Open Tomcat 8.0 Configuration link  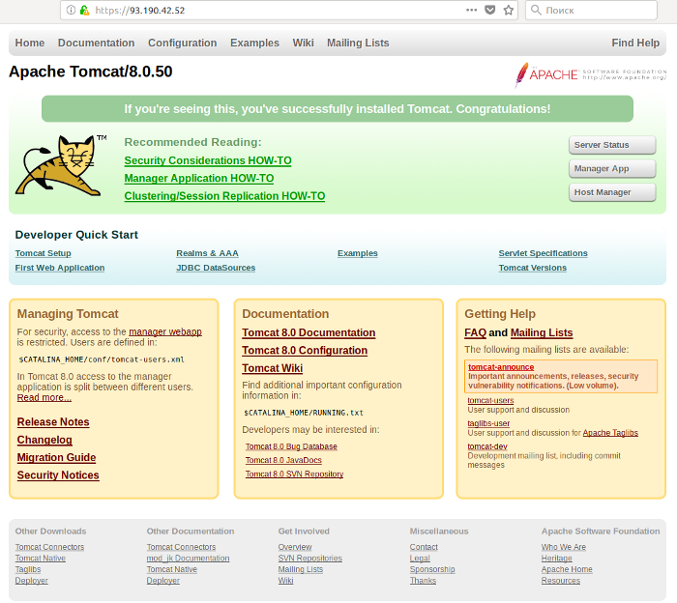(305, 350)
